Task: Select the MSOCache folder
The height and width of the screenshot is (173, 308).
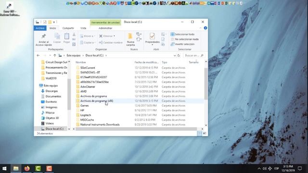Action: coord(87,120)
